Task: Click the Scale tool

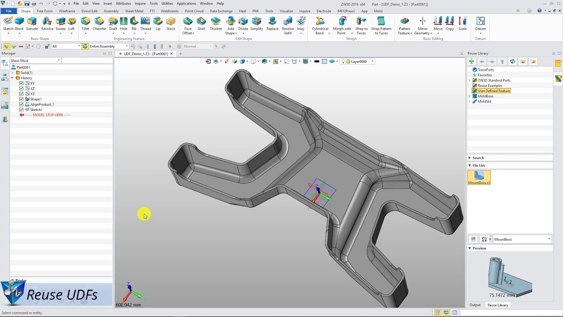Action: click(x=462, y=24)
